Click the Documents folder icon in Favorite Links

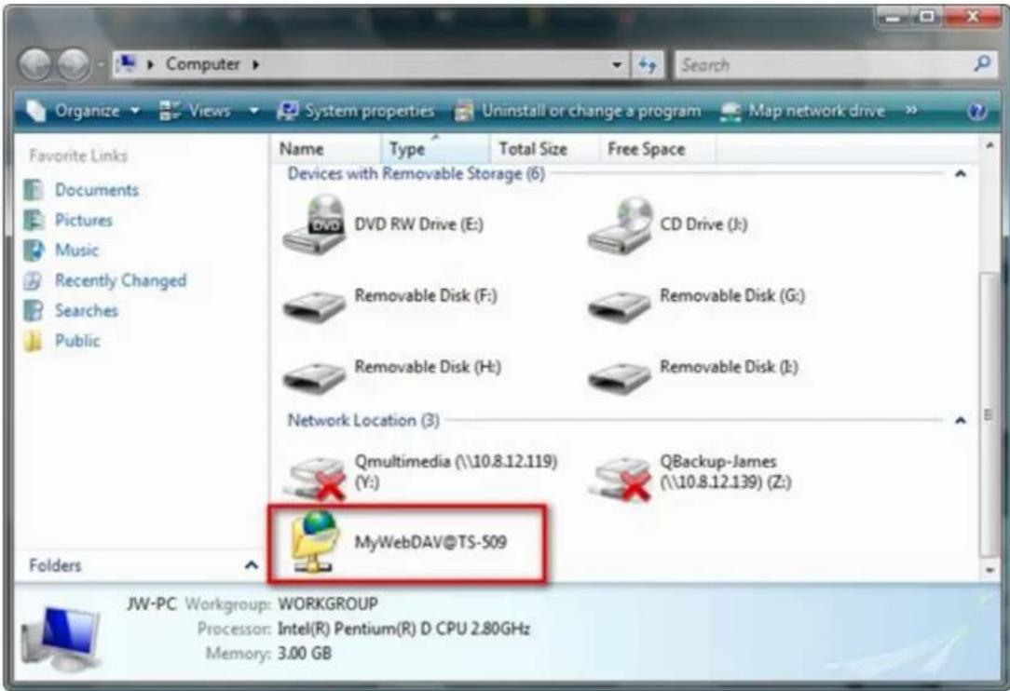coord(34,190)
